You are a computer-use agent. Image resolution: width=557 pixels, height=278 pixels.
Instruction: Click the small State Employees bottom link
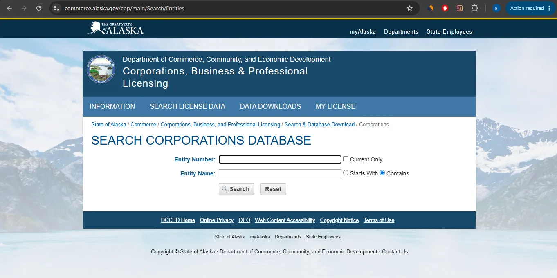[323, 237]
